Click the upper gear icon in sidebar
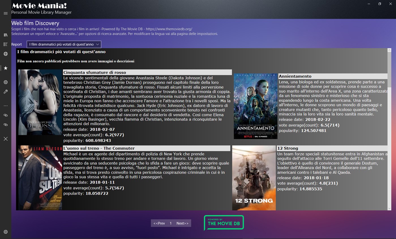The image size is (396, 239). tap(5, 82)
